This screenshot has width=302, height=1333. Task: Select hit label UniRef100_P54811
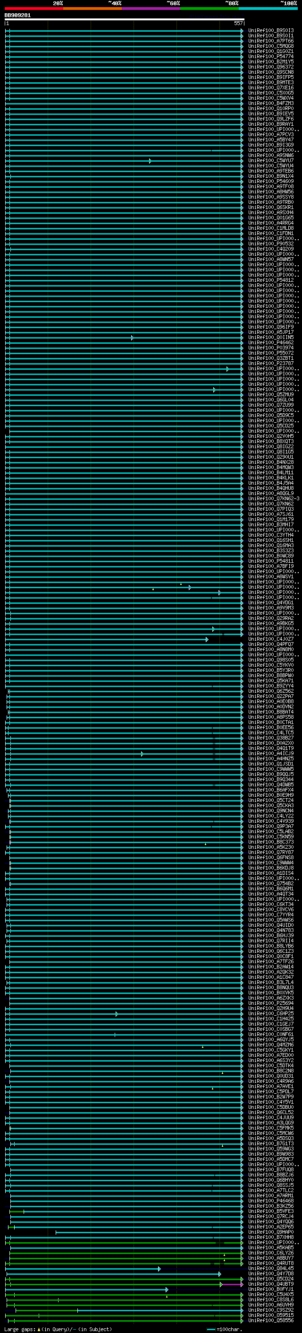pyautogui.click(x=270, y=561)
